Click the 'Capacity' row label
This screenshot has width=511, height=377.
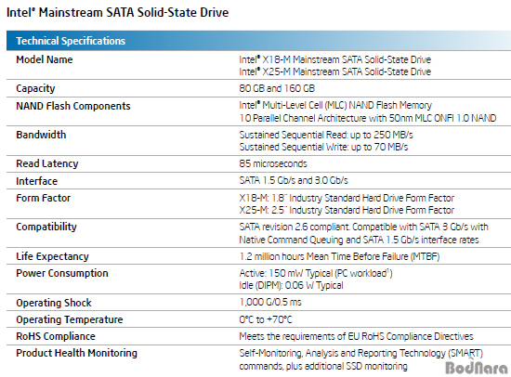[35, 88]
